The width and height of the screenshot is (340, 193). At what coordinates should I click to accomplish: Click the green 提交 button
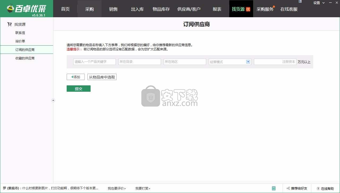click(79, 89)
